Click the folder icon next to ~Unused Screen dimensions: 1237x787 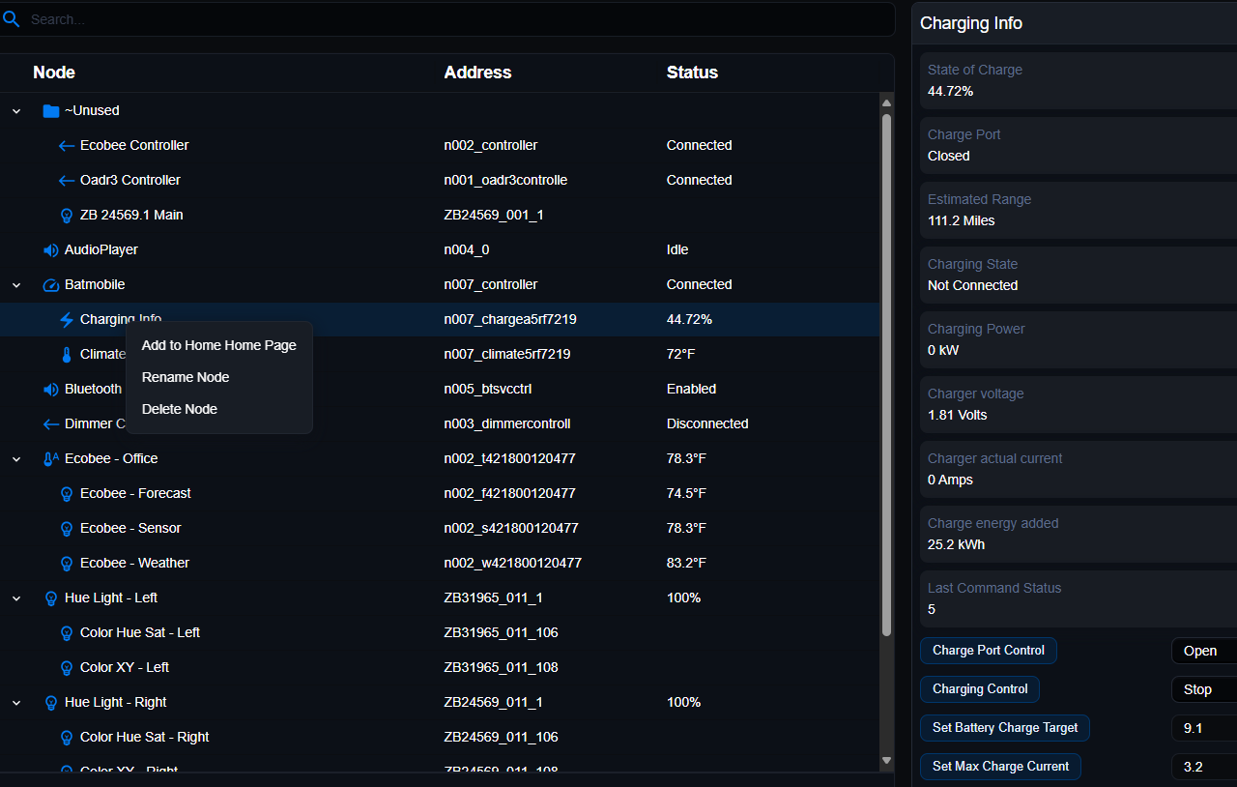click(x=50, y=110)
